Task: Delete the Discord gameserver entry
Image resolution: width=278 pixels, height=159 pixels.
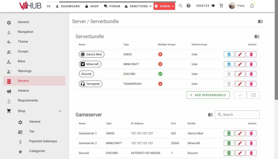Action: pos(251,153)
